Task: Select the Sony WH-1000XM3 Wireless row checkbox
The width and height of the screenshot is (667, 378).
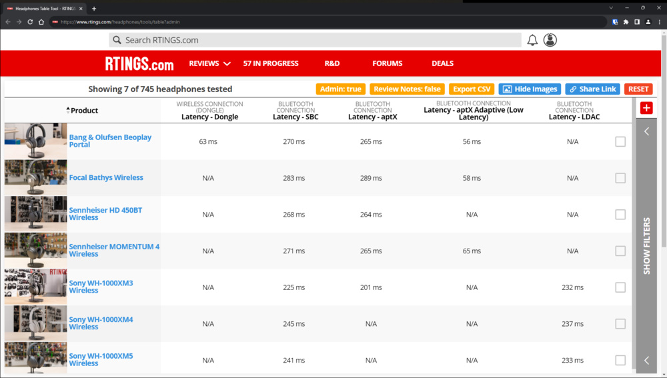Action: point(620,287)
